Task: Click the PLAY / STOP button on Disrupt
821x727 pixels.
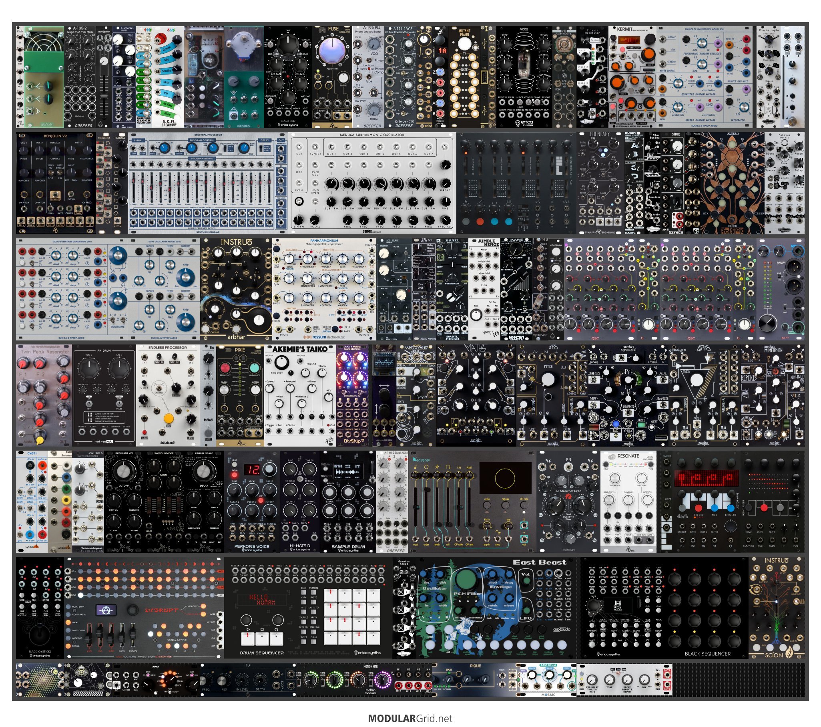Action: [69, 607]
